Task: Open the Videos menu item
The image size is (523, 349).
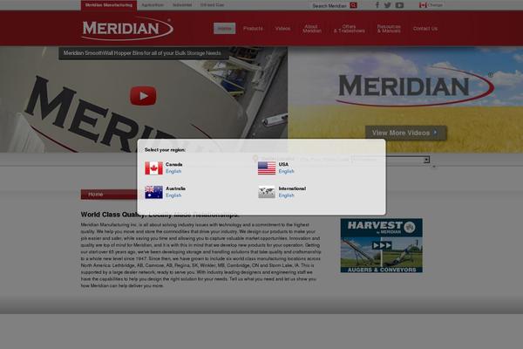Action: 282,29
